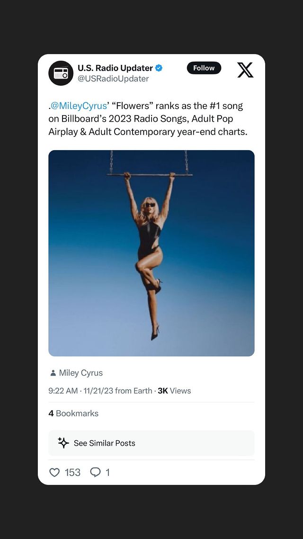This screenshot has width=303, height=539.
Task: Follow the U.S. Radio Updater account
Action: (204, 68)
